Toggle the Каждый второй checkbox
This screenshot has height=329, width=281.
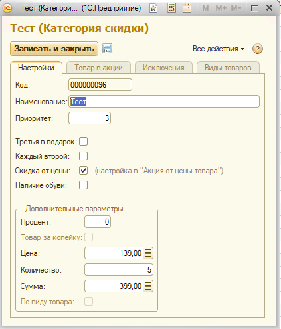[x=83, y=156]
